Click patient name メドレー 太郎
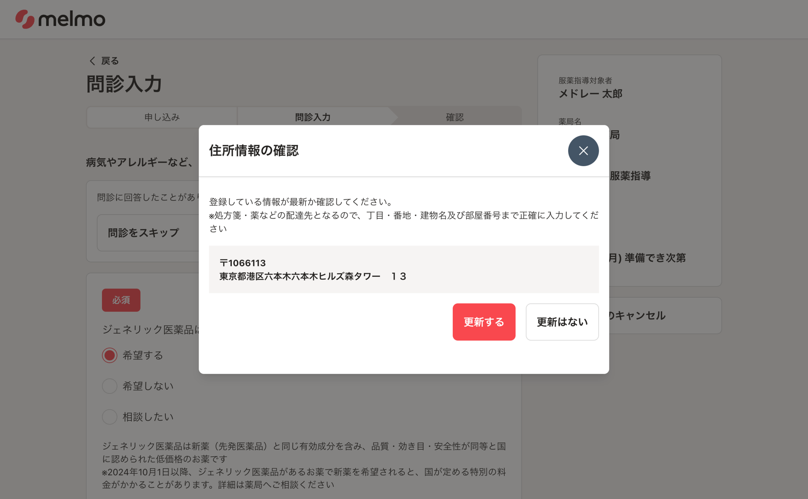The image size is (808, 499). point(590,93)
